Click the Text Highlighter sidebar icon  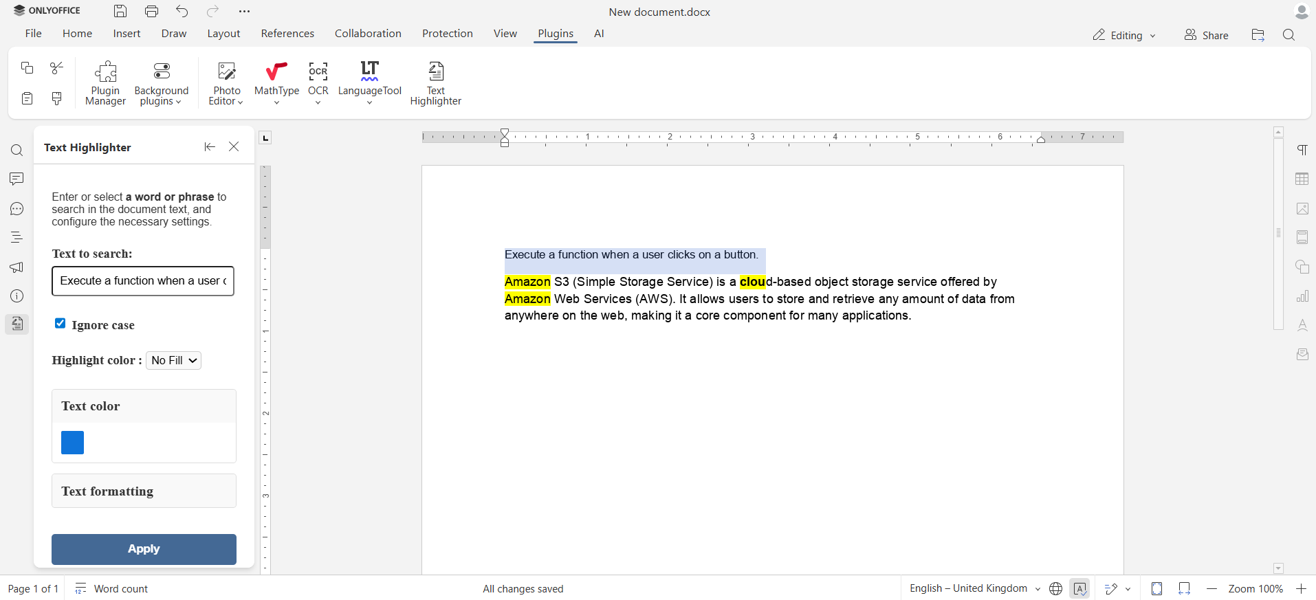pyautogui.click(x=17, y=324)
